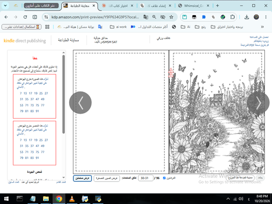The image size is (272, 204).
Task: Open the cloud-icon pinned tab
Action: [16, 5]
